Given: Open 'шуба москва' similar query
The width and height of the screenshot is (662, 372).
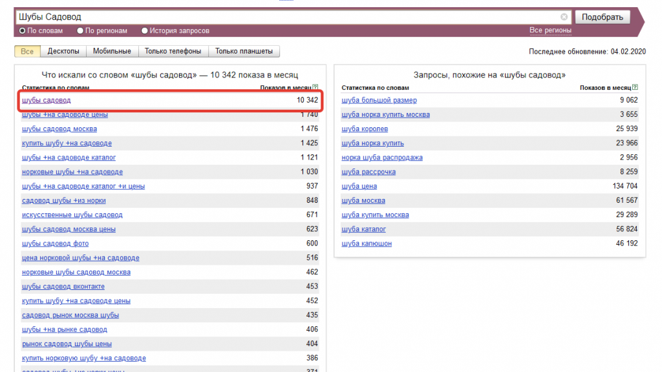Looking at the screenshot, I should tap(363, 200).
